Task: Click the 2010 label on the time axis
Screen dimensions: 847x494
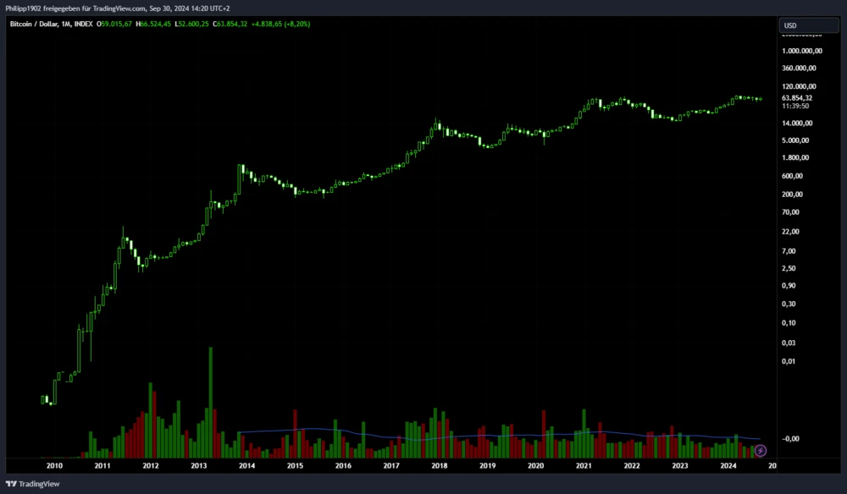Action: 55,465
